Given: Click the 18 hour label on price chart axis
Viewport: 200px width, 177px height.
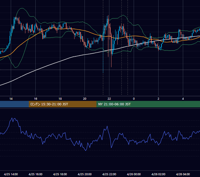Looking at the screenshot, I should 60,99.
